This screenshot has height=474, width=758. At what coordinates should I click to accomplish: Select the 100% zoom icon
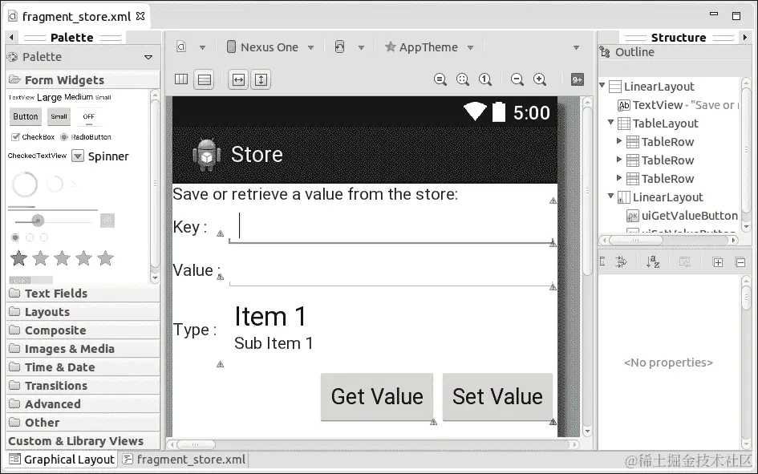(x=484, y=79)
